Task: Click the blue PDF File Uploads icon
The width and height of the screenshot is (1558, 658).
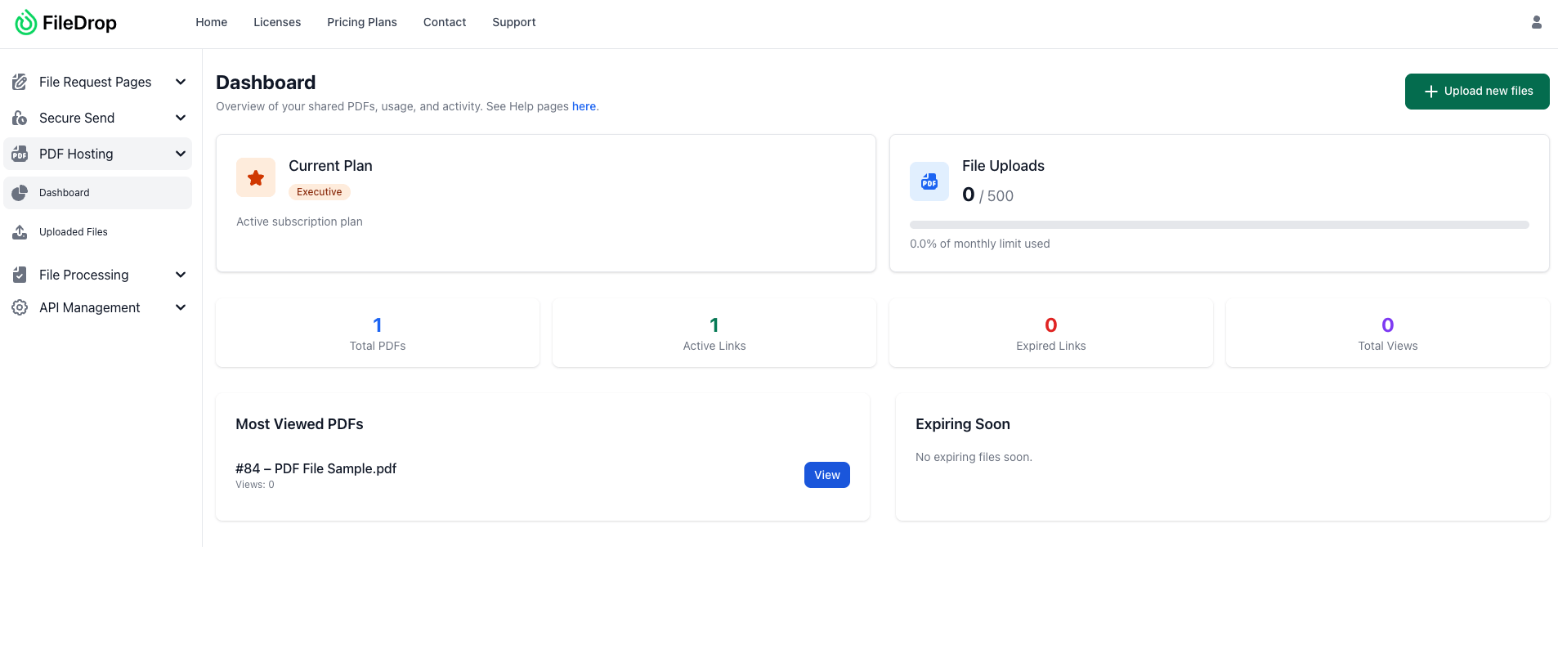Action: [x=929, y=181]
